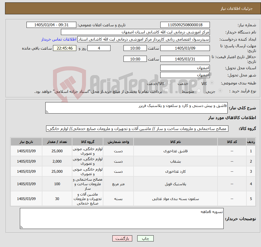This screenshot has height=247, width=261.
Task: Click the group cell مصالح ساختمانی و ملزومات ساخت
Action: pyautogui.click(x=87, y=184)
